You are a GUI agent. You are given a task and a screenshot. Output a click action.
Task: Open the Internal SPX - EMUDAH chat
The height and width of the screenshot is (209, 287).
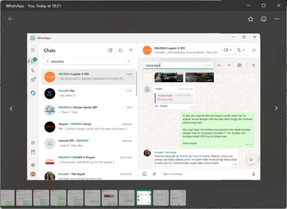click(88, 144)
